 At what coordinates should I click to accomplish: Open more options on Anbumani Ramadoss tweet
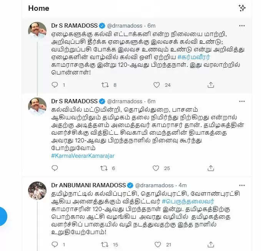click(242, 185)
